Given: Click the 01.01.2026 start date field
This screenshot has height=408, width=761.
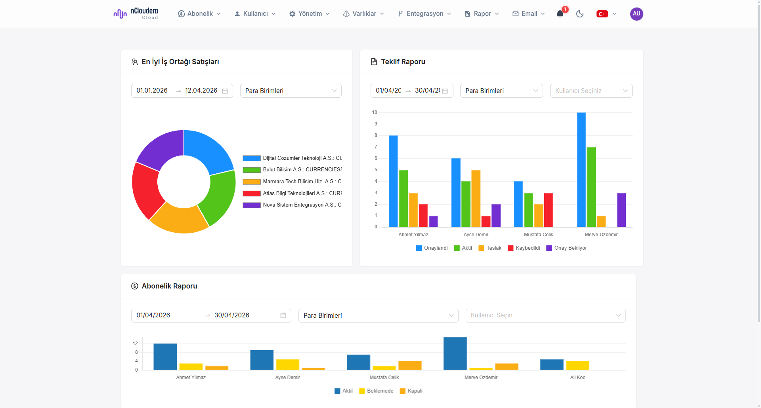Looking at the screenshot, I should click(152, 91).
